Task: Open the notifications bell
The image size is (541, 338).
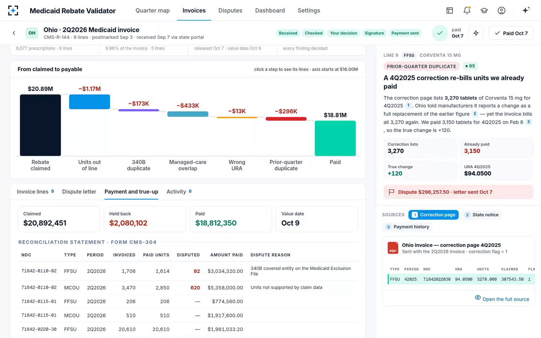Action: pyautogui.click(x=467, y=11)
